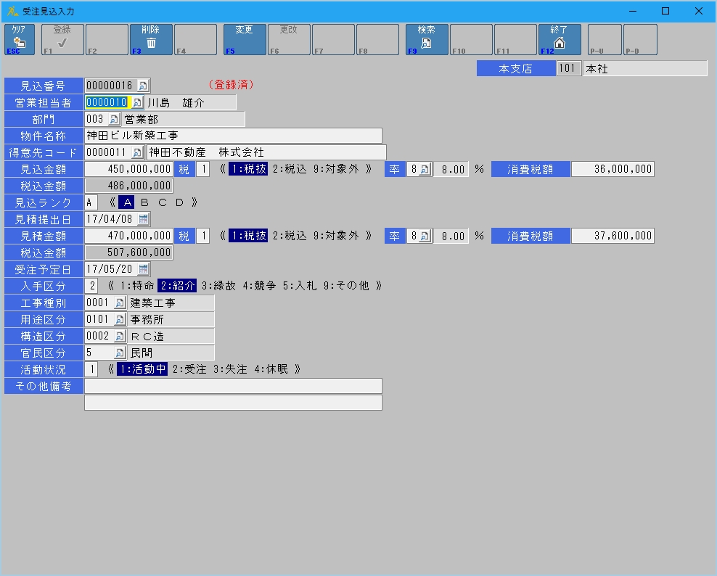The image size is (717, 576).
Task: Open calendar icon for 受注予定日
Action: point(143,269)
